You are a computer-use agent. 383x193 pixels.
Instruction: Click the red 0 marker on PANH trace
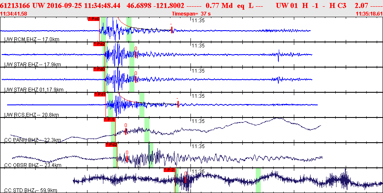pyautogui.click(x=126, y=131)
